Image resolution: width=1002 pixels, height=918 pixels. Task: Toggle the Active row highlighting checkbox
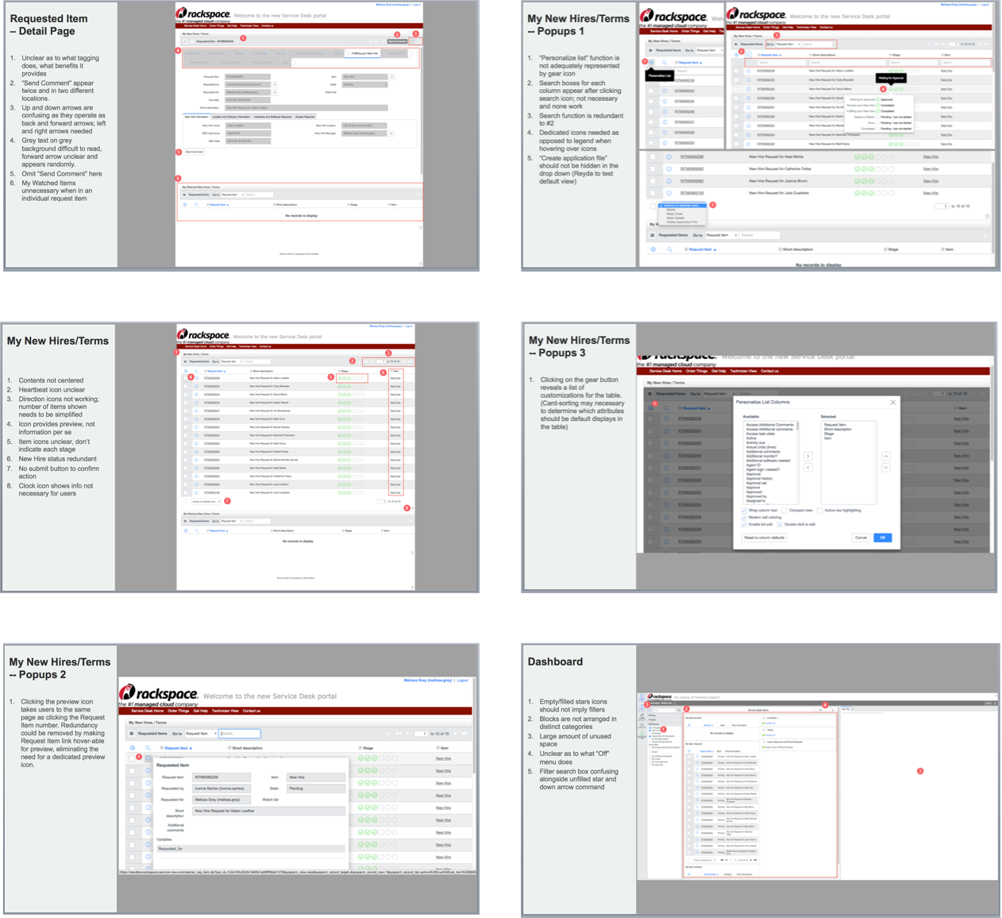[819, 511]
